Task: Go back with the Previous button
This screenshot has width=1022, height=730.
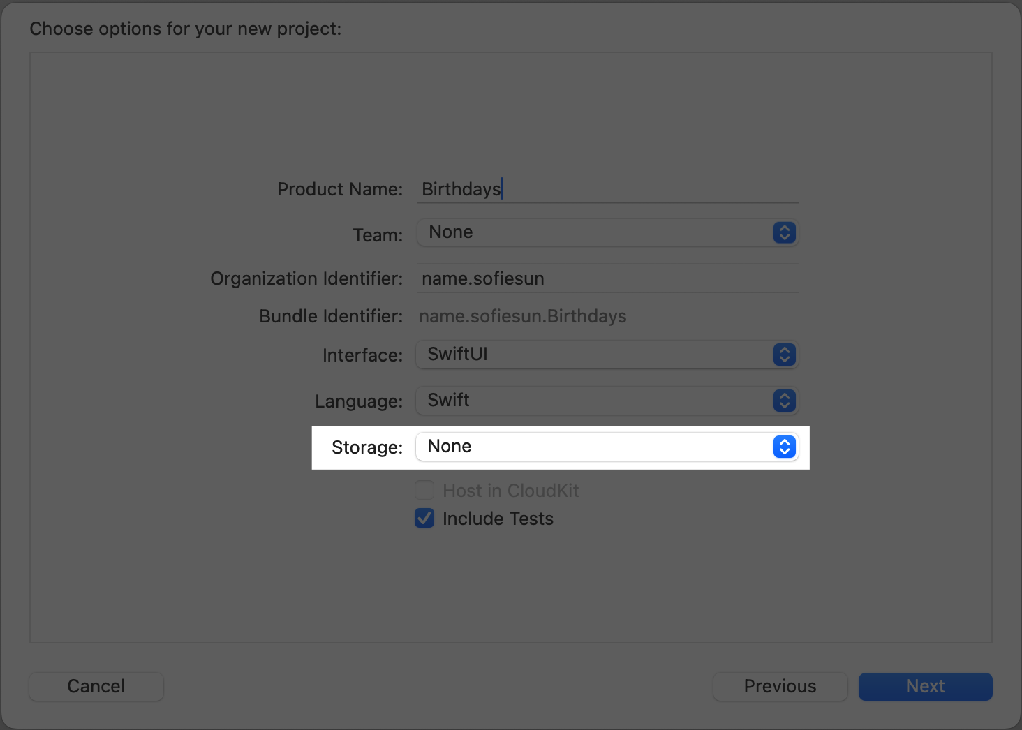Action: pos(780,687)
